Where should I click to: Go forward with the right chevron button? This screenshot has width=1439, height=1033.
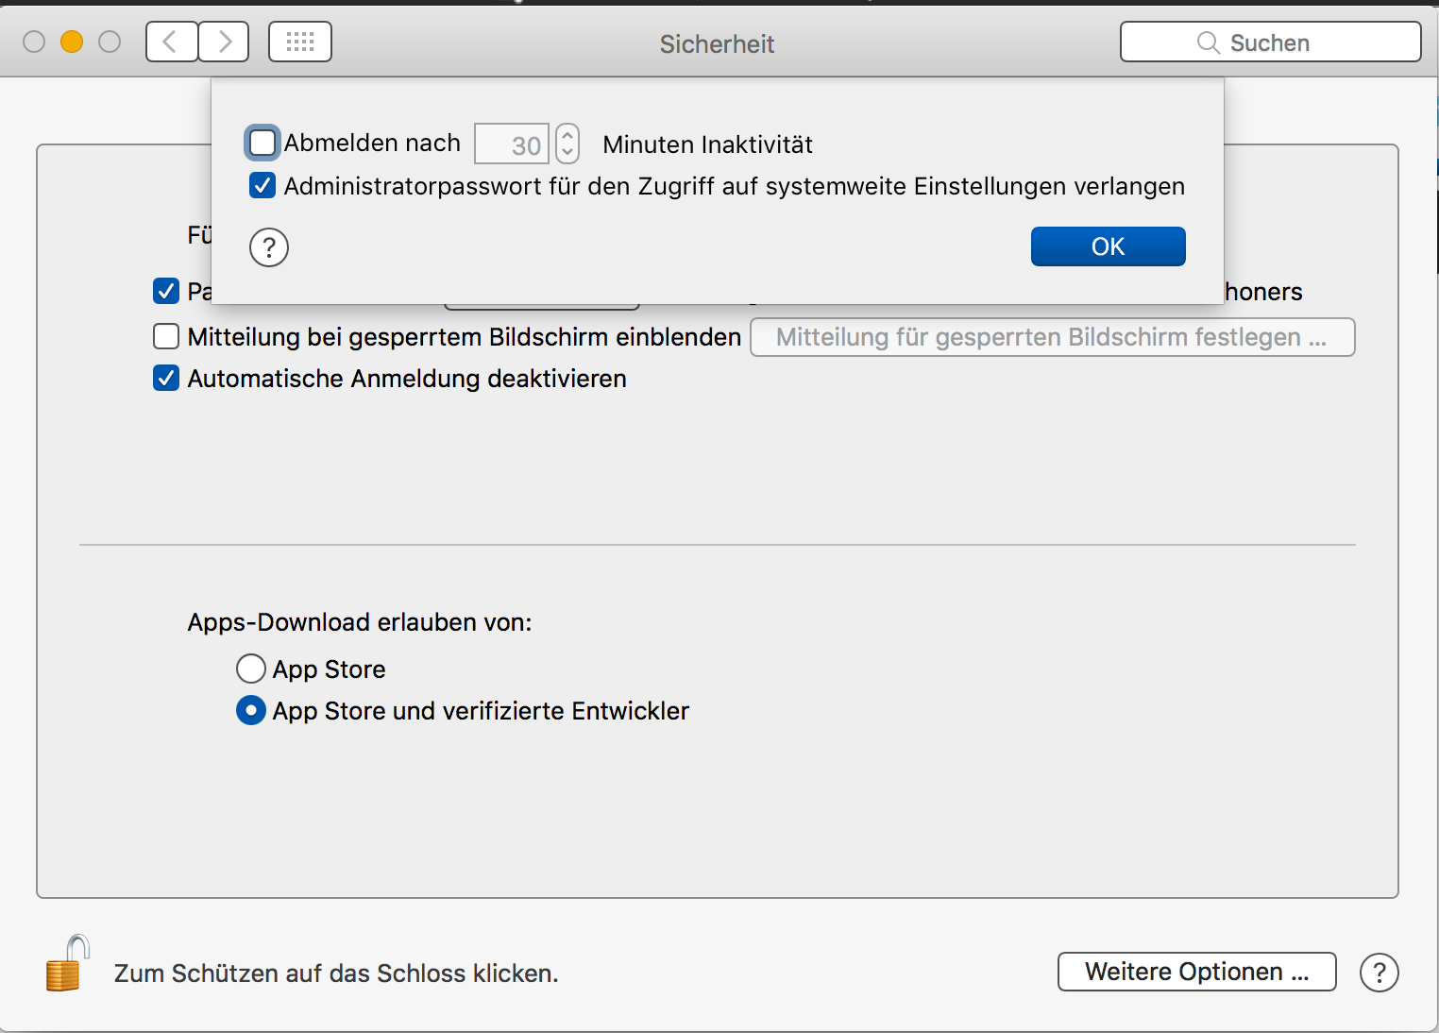[224, 42]
